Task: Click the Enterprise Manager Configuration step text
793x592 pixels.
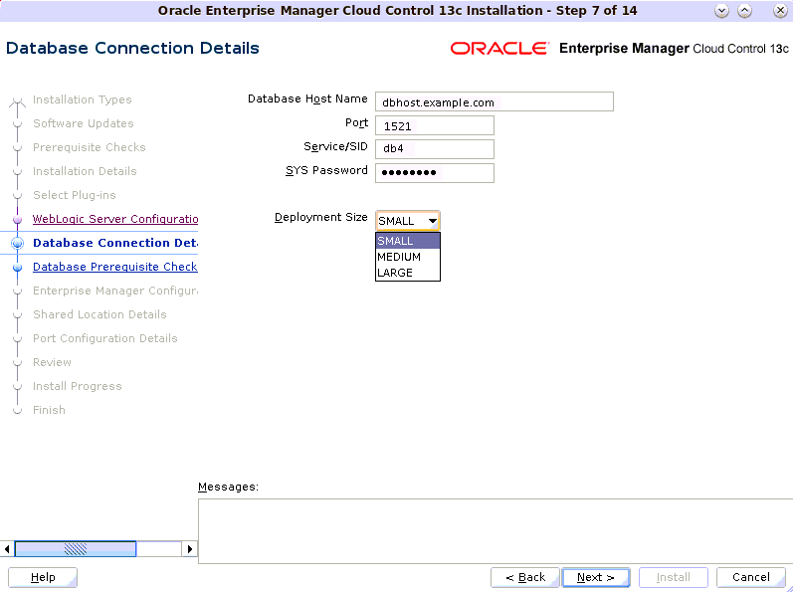Action: pyautogui.click(x=115, y=291)
